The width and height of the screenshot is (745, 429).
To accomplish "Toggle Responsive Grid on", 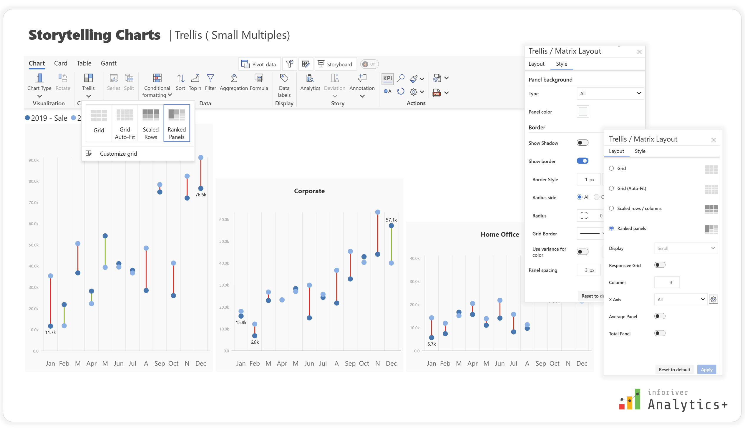I will pyautogui.click(x=660, y=265).
